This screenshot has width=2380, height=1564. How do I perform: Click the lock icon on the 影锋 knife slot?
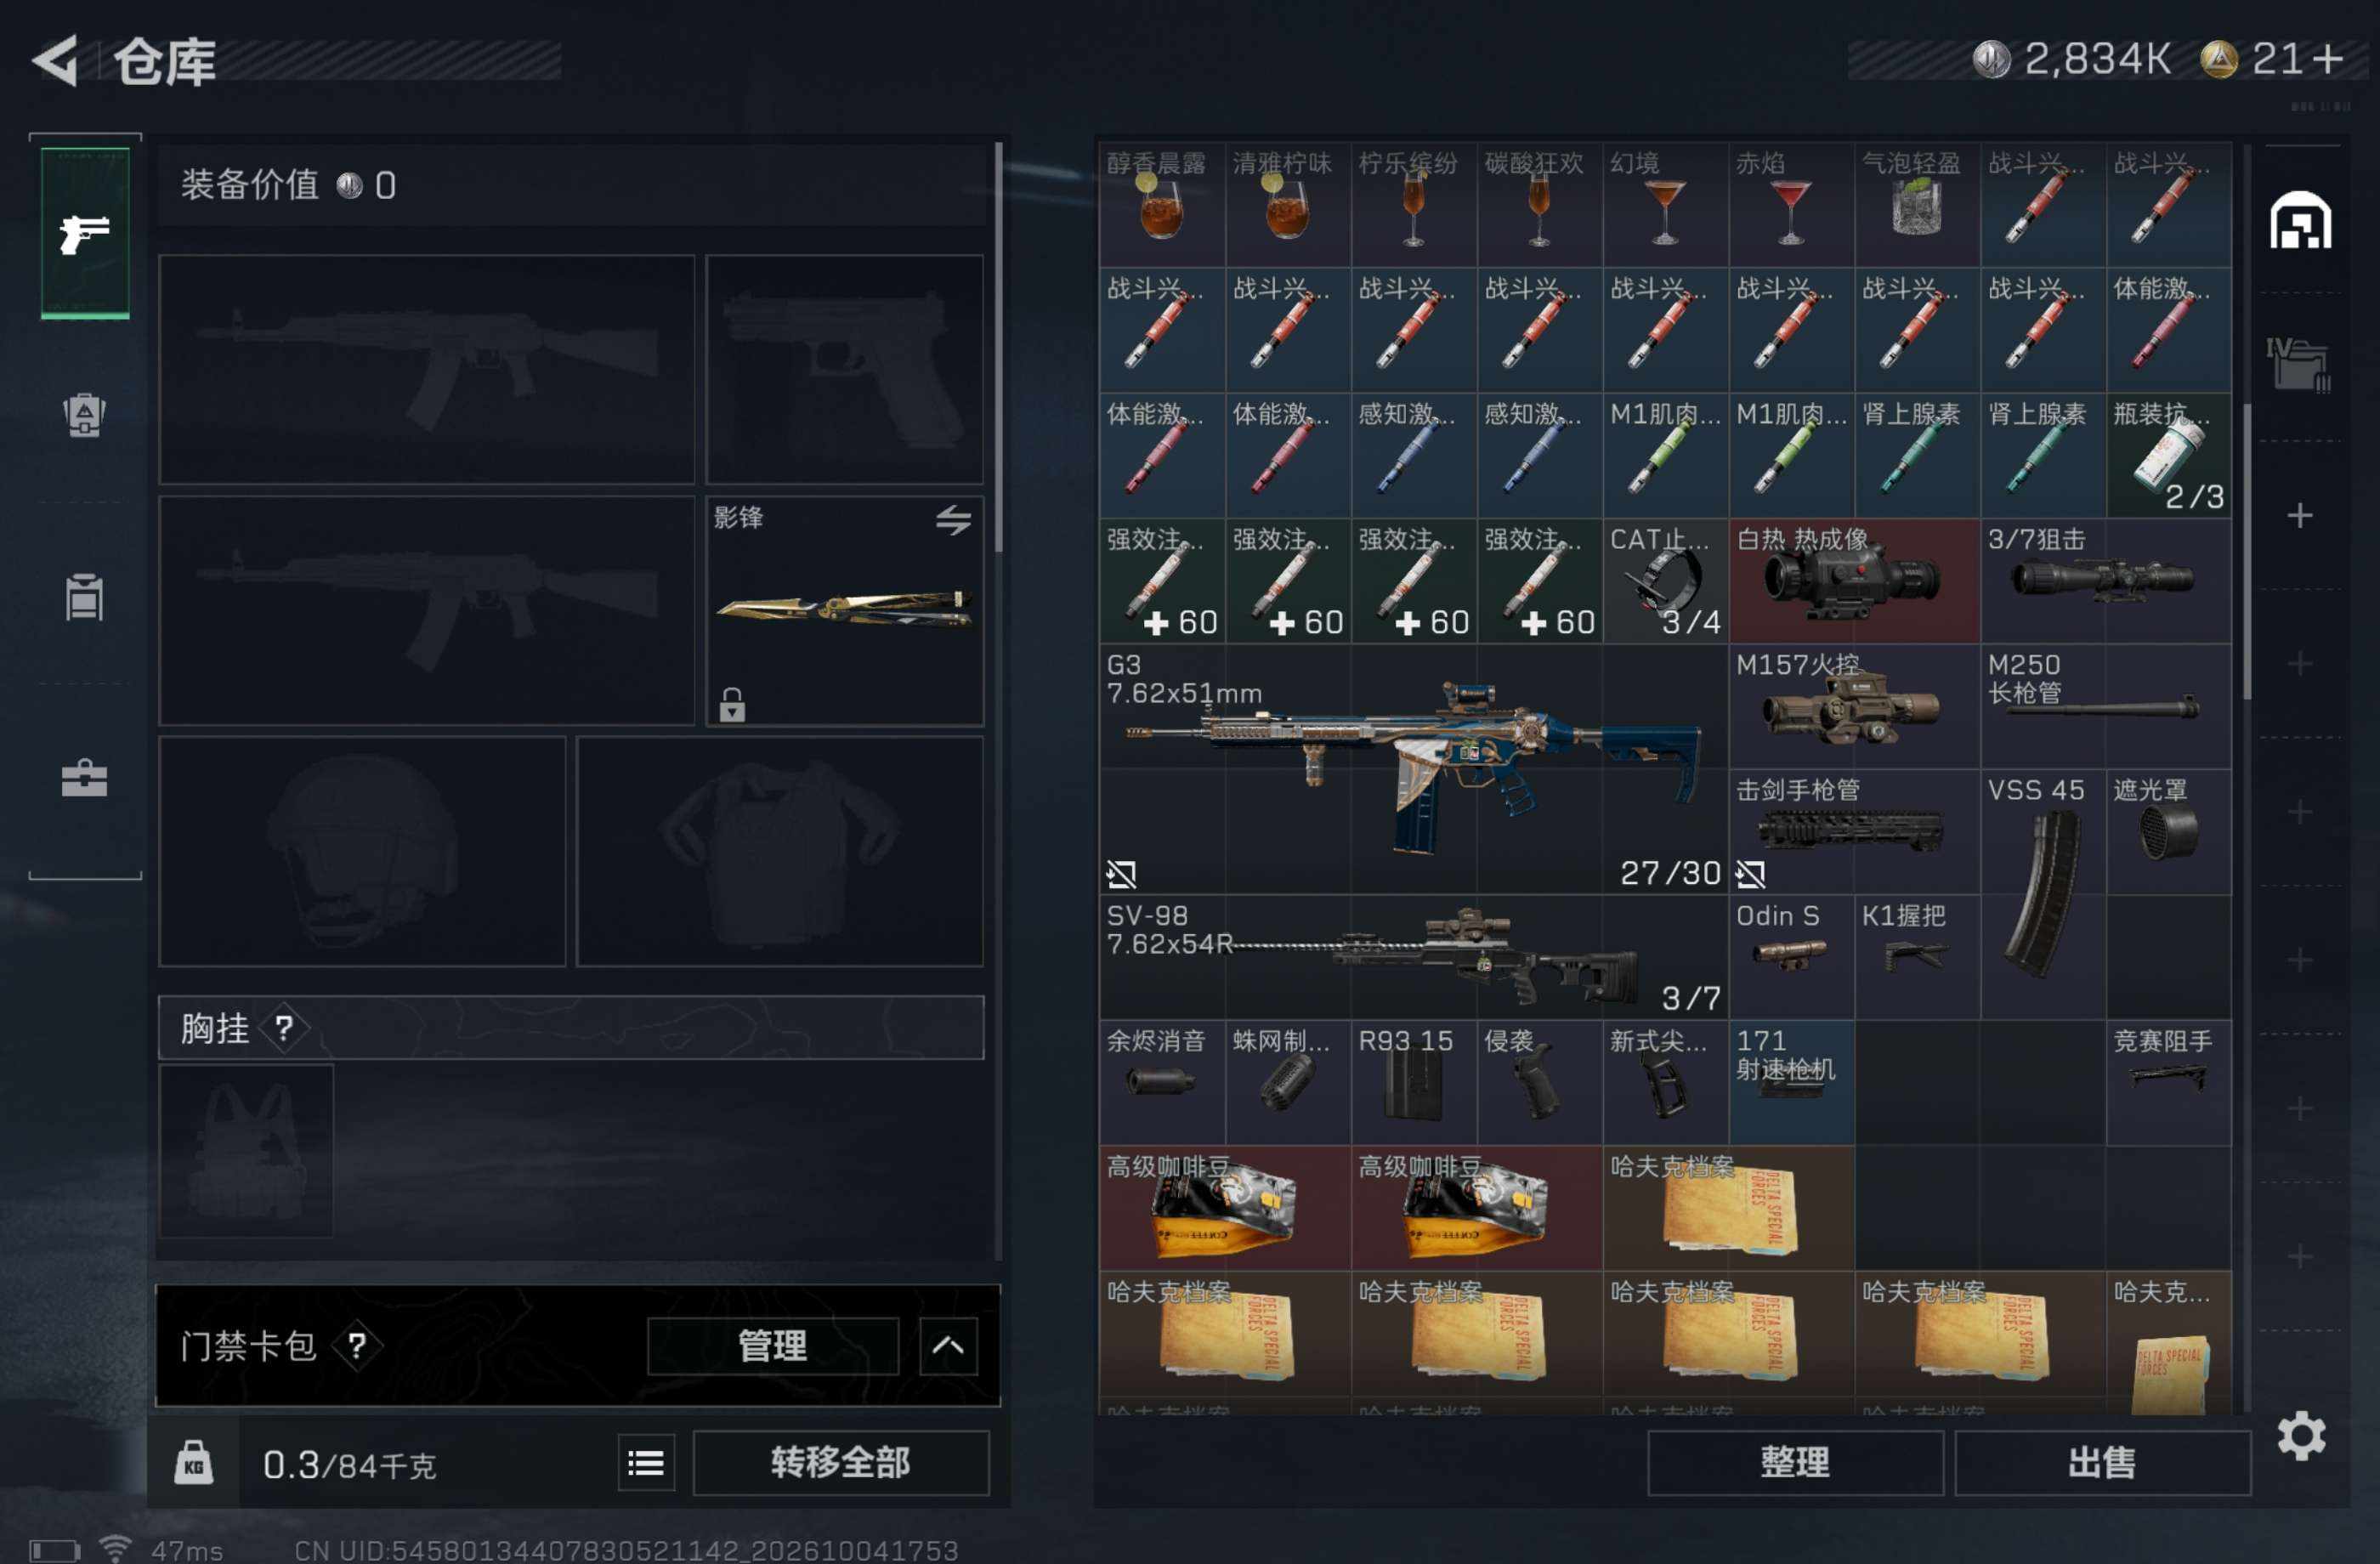pos(732,705)
